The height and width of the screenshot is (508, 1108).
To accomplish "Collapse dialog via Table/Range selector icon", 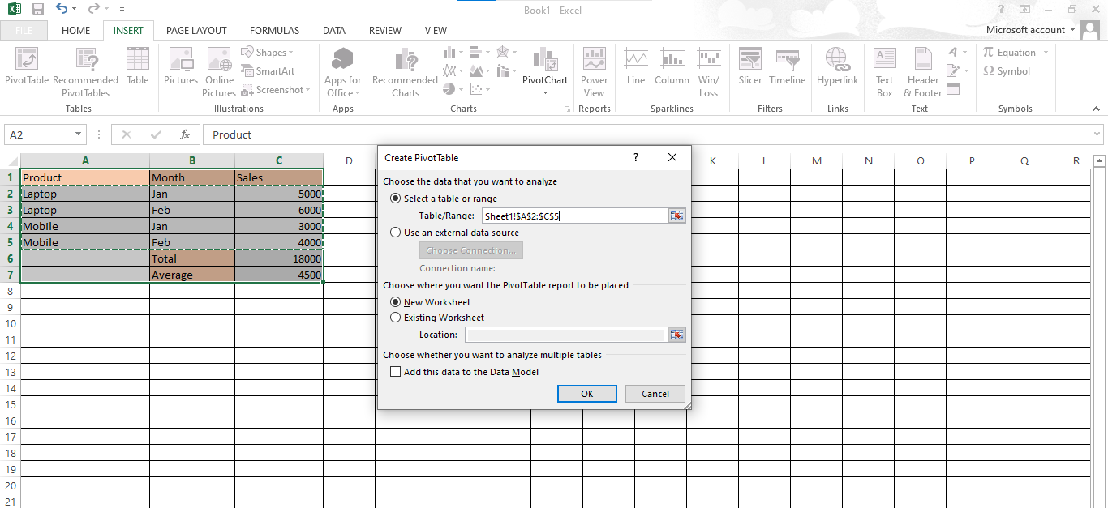I will coord(677,216).
